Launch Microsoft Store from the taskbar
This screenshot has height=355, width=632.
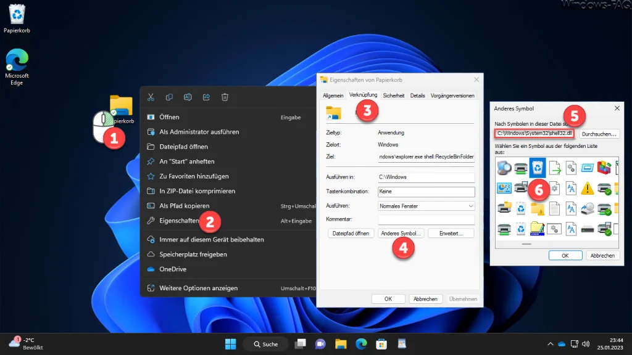pyautogui.click(x=381, y=344)
